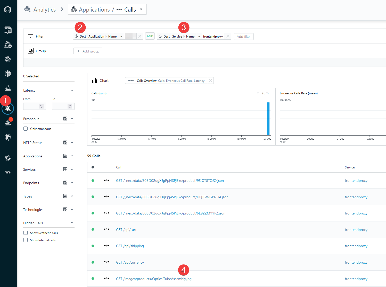This screenshot has height=287, width=386.
Task: Click the frontendproxy filter value
Action: coord(213,36)
